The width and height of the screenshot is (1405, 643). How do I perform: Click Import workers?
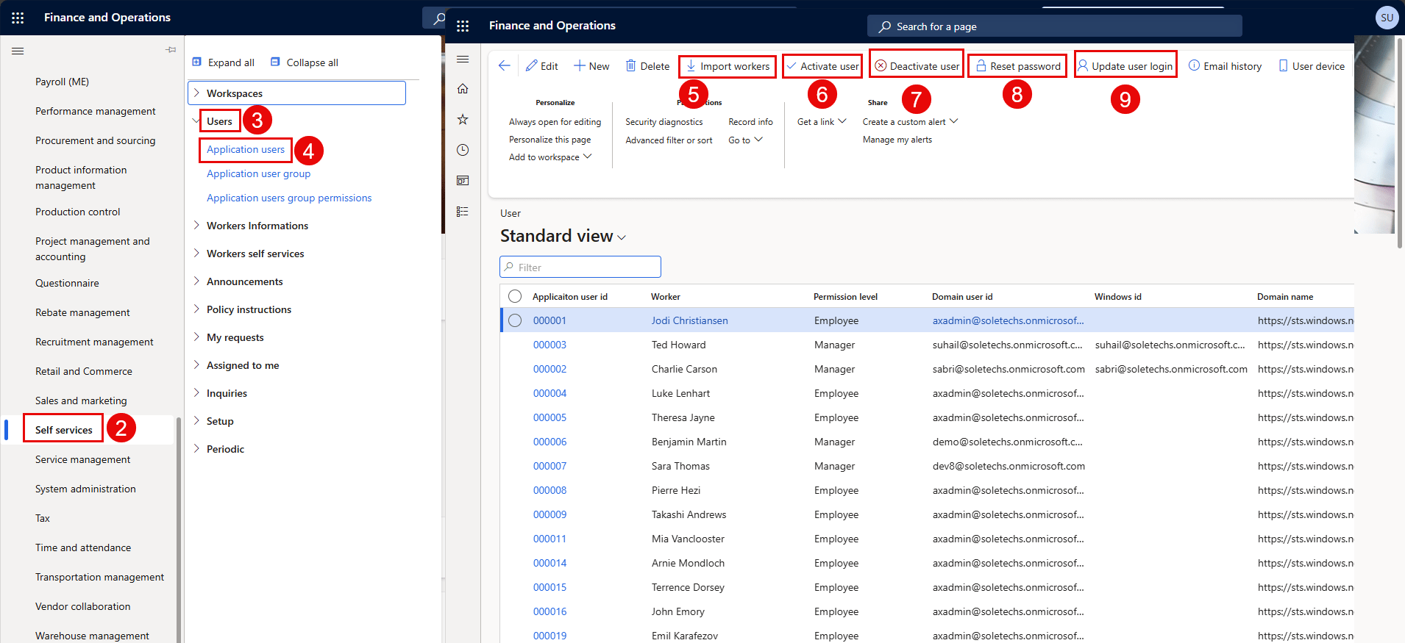click(x=728, y=66)
